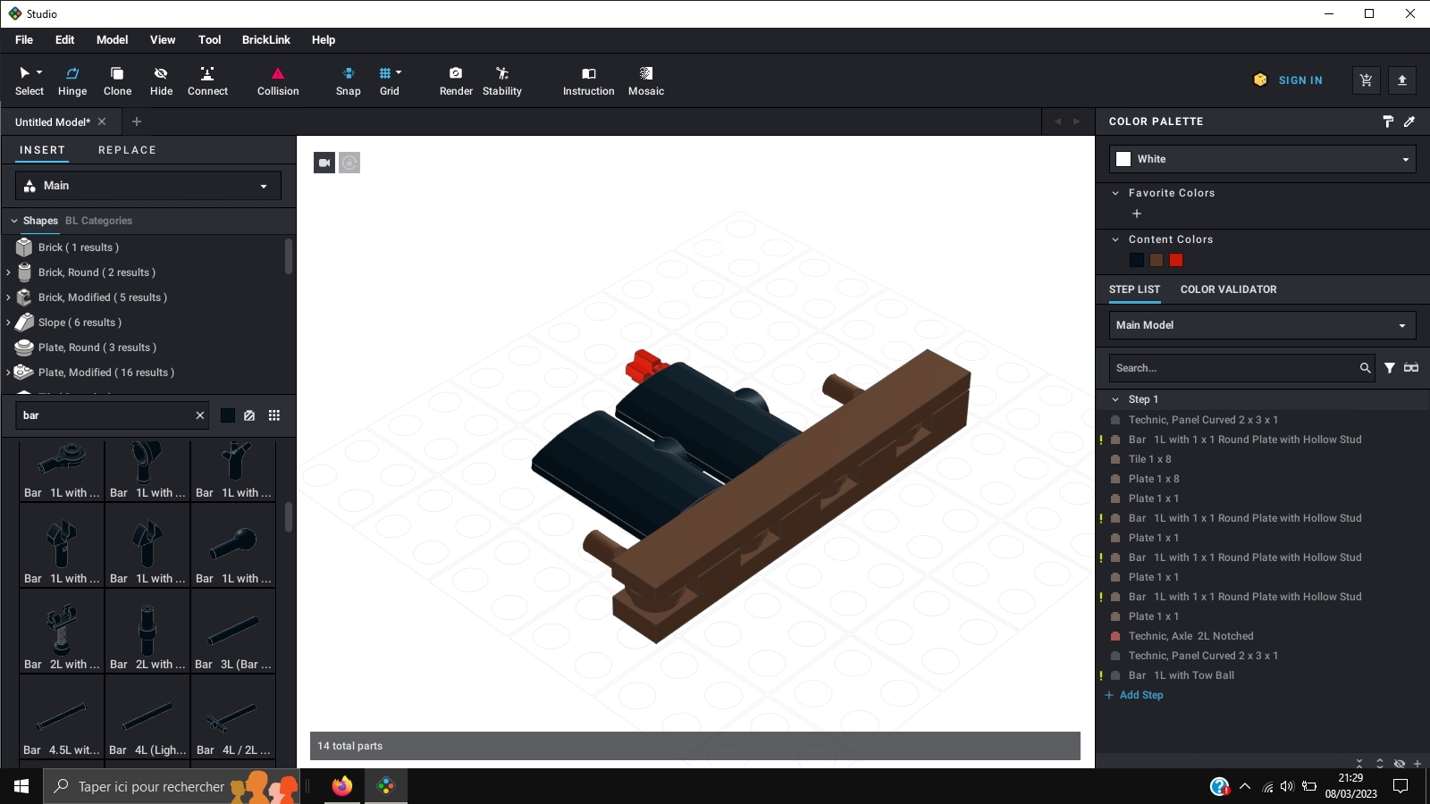
Task: Open the Tool menu
Action: (209, 40)
